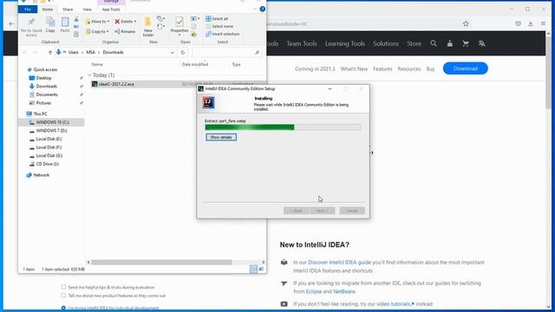The width and height of the screenshot is (555, 312).
Task: Open the Delete dropdown arrow
Action: [x=135, y=22]
